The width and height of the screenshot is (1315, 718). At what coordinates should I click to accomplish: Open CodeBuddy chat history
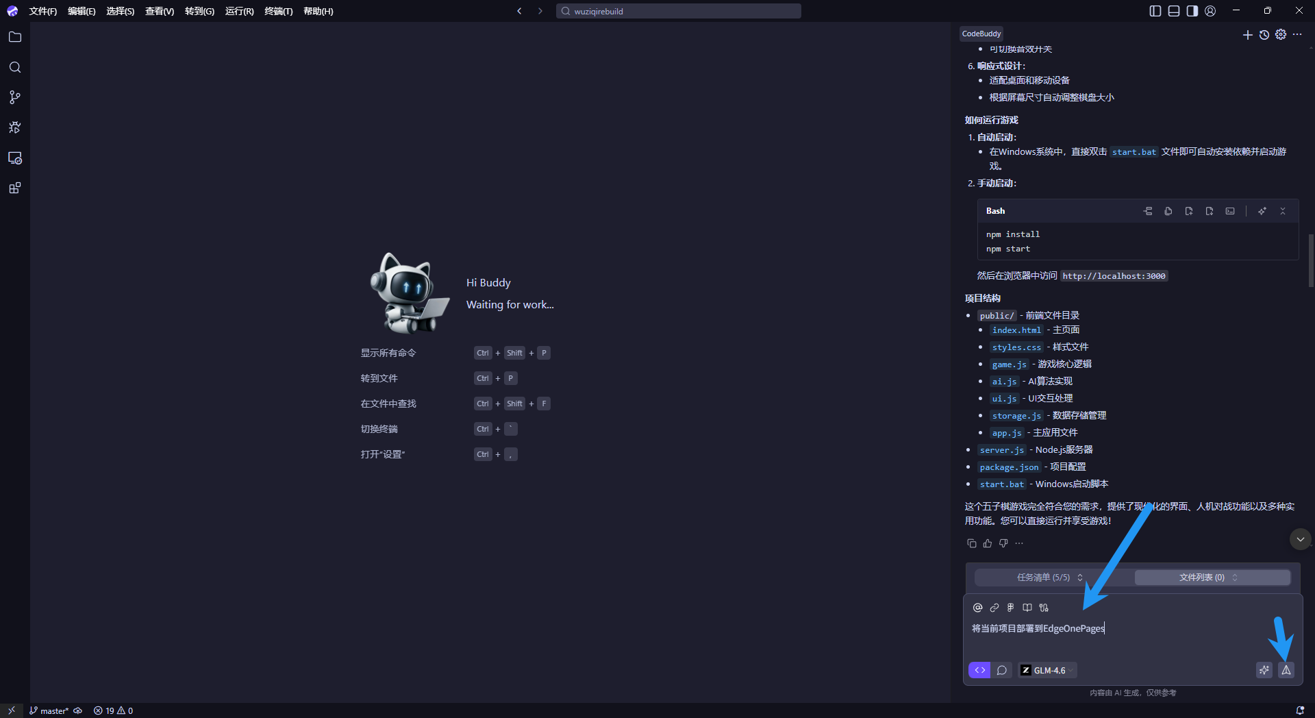click(1264, 34)
